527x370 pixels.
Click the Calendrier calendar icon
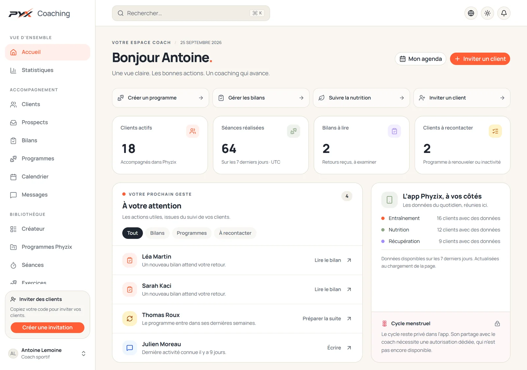click(x=14, y=177)
